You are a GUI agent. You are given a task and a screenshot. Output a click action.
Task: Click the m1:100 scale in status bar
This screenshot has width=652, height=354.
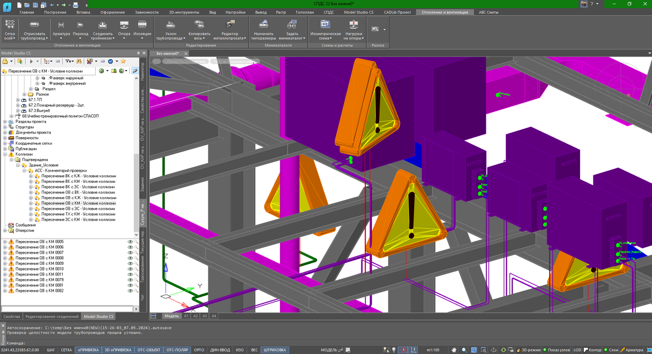click(x=433, y=350)
